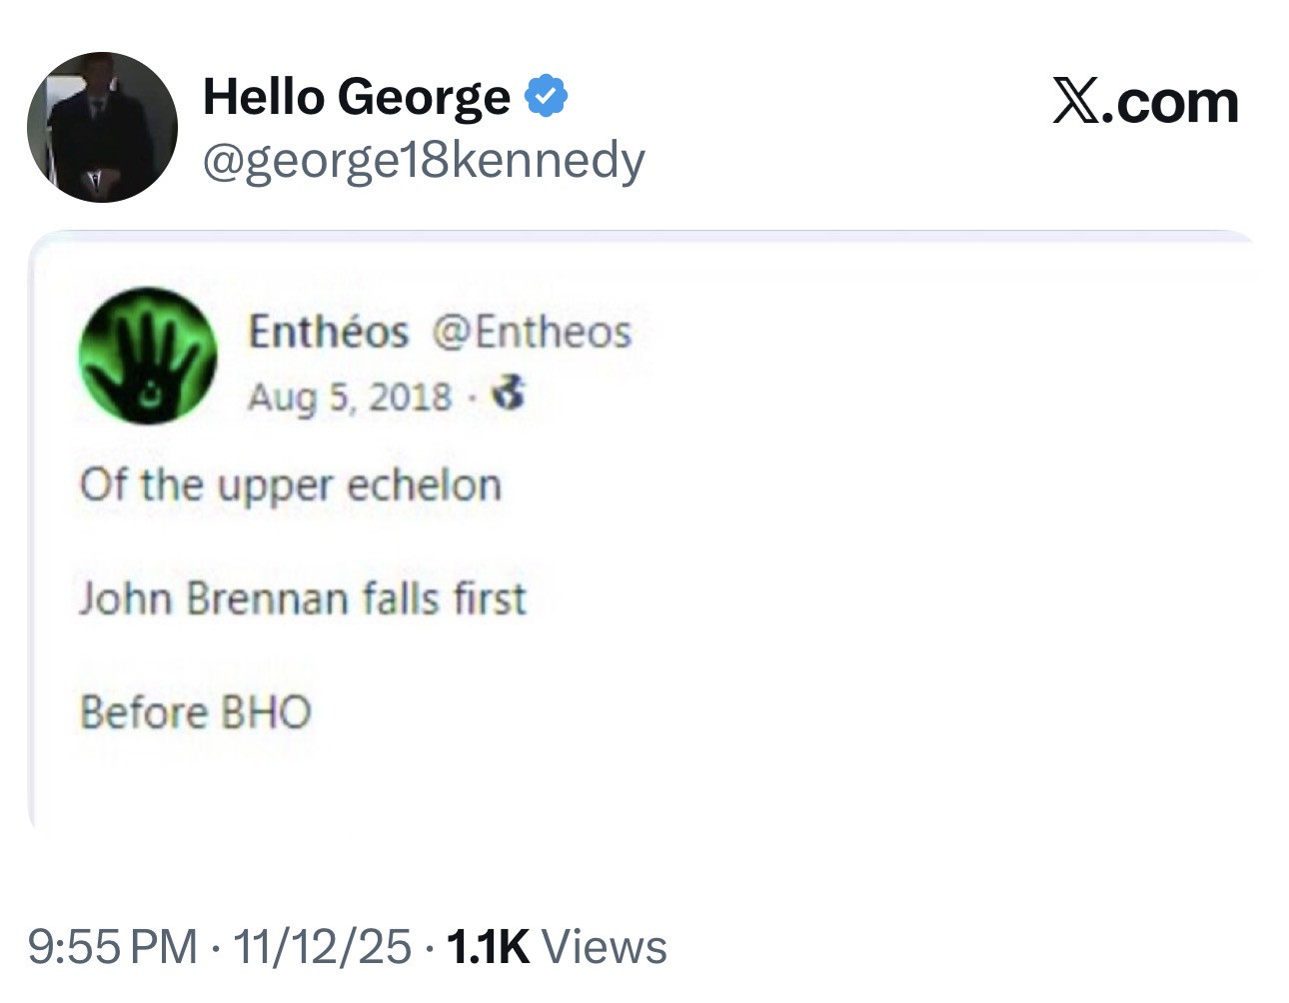
Task: Click the bold 1.1K view count
Action: coord(488,947)
